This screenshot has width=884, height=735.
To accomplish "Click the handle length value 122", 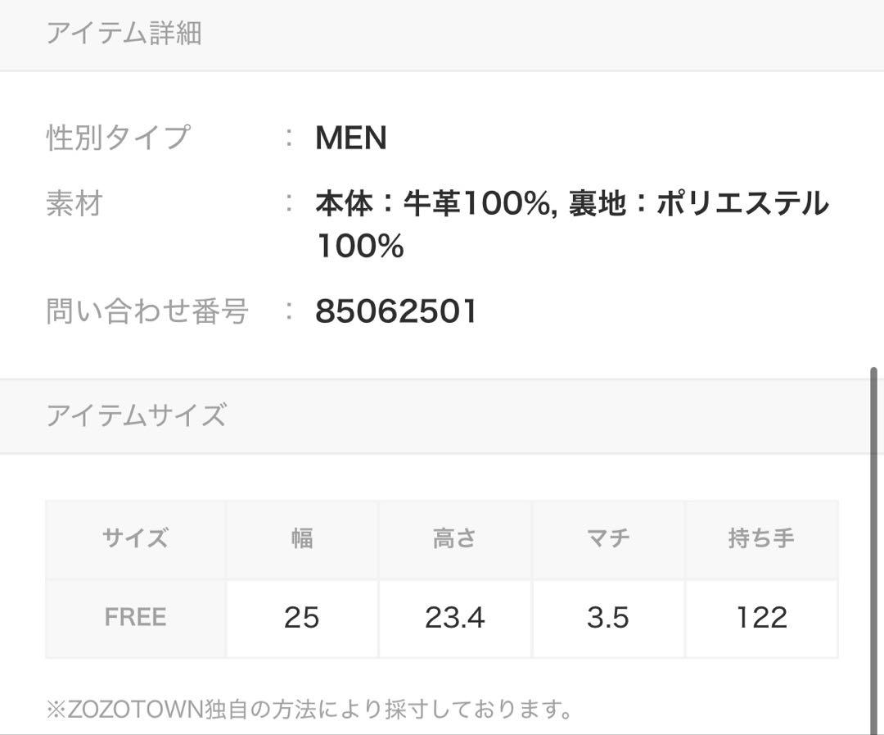I will (x=762, y=618).
